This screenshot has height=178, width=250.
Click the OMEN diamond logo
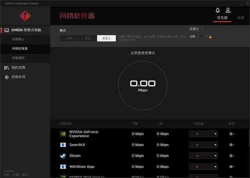point(25,16)
